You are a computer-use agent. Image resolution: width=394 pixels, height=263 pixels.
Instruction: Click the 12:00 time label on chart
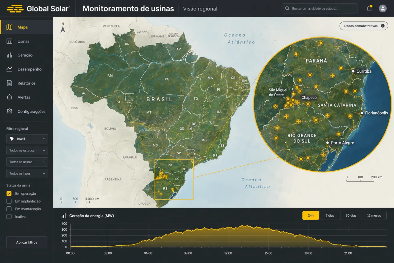pyautogui.click(x=228, y=253)
